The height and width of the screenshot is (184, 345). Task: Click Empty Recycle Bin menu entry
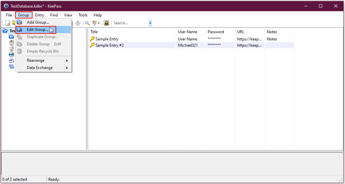(43, 51)
